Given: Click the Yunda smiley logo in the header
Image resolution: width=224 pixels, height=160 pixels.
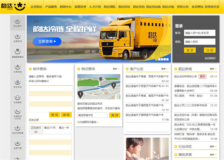Looking at the screenshot, I should (20, 6).
